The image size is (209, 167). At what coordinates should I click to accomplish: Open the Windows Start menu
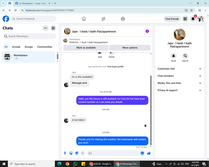[x=4, y=164]
